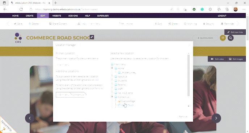The image size is (249, 133).
Task: Open a new browser tab
Action: click(x=55, y=3)
